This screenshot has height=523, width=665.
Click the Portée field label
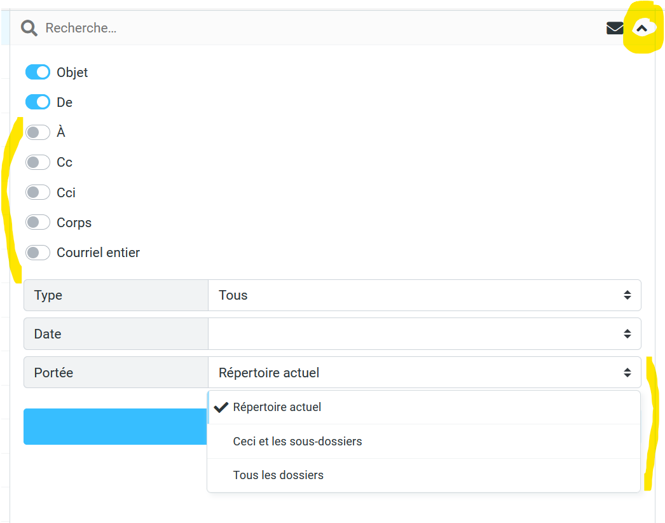pos(53,373)
